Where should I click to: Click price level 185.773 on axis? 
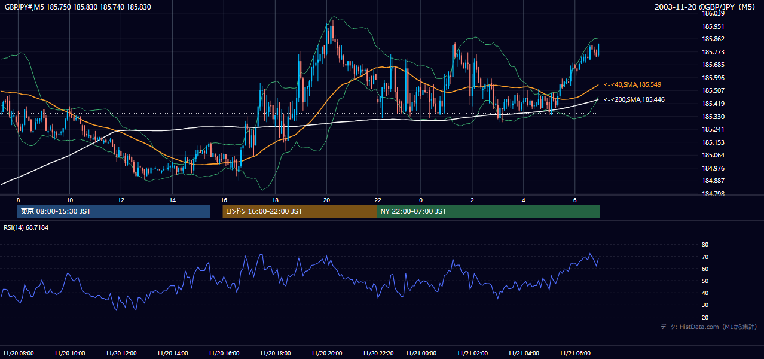tap(713, 52)
